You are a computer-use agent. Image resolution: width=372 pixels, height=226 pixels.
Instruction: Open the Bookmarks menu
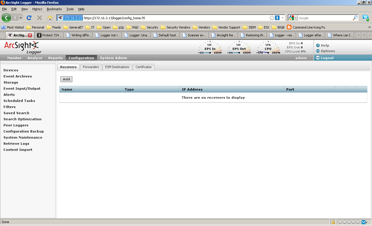point(54,9)
